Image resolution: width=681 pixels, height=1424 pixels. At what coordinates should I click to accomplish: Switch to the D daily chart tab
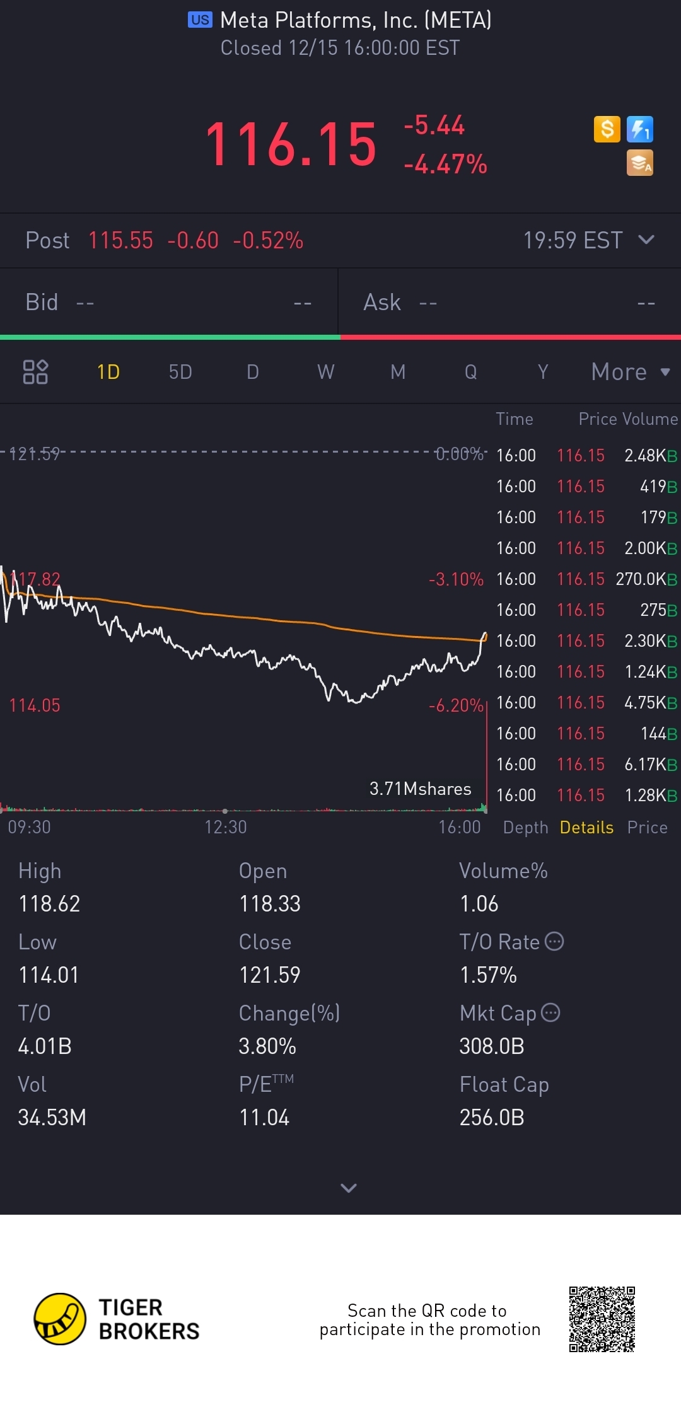pos(253,372)
